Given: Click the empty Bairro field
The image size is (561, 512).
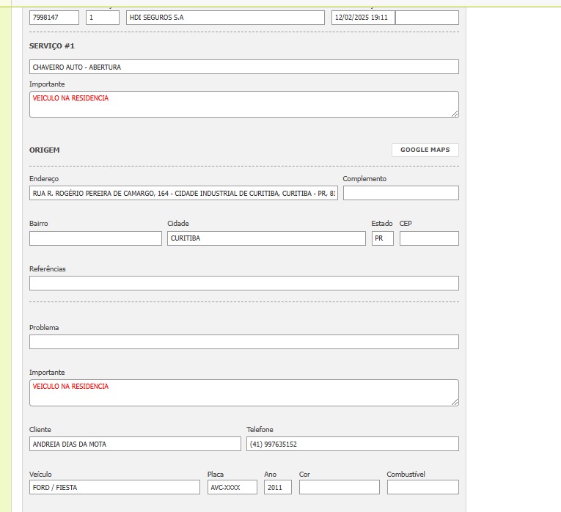Looking at the screenshot, I should (x=95, y=238).
